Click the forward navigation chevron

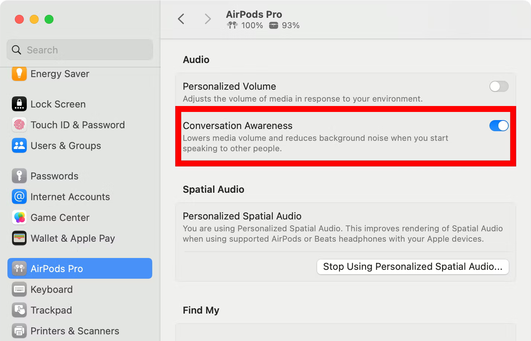coord(207,19)
